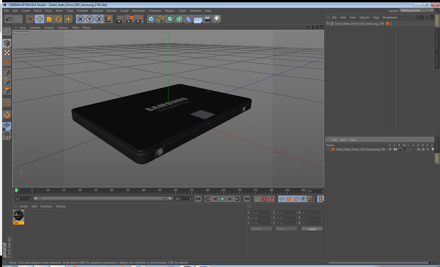Enable Texture mode checkerboard icon
Viewport: 440px width, 267px height.
[x=7, y=53]
